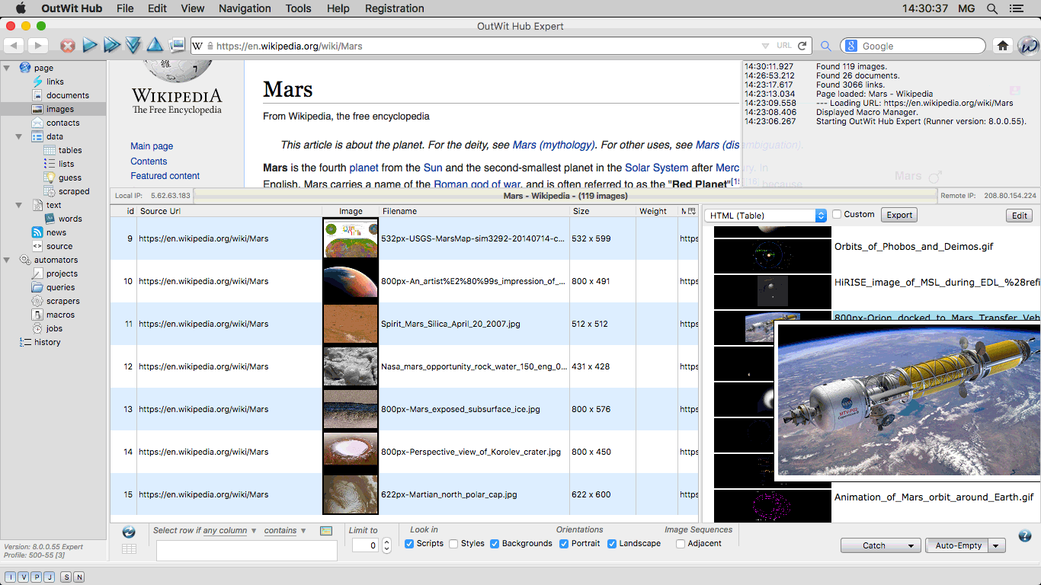Open the Tools menu
Screen dimensions: 1041x585
(x=298, y=8)
